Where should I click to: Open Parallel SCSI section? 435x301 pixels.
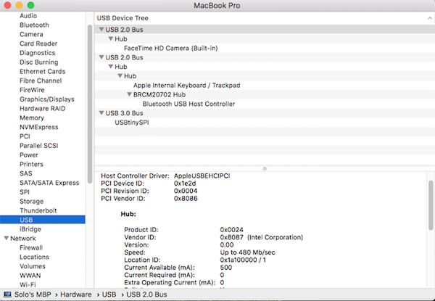(39, 146)
